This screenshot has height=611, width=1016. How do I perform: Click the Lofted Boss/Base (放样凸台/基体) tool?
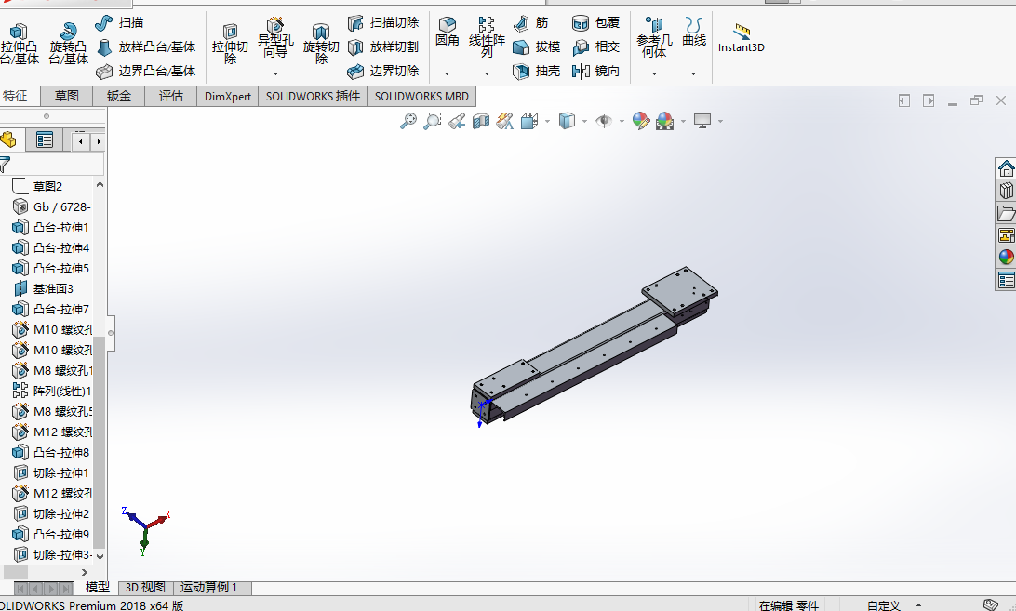[146, 46]
